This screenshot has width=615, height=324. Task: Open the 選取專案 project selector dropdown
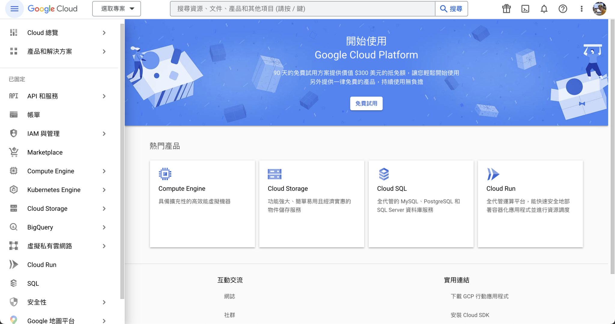point(116,9)
